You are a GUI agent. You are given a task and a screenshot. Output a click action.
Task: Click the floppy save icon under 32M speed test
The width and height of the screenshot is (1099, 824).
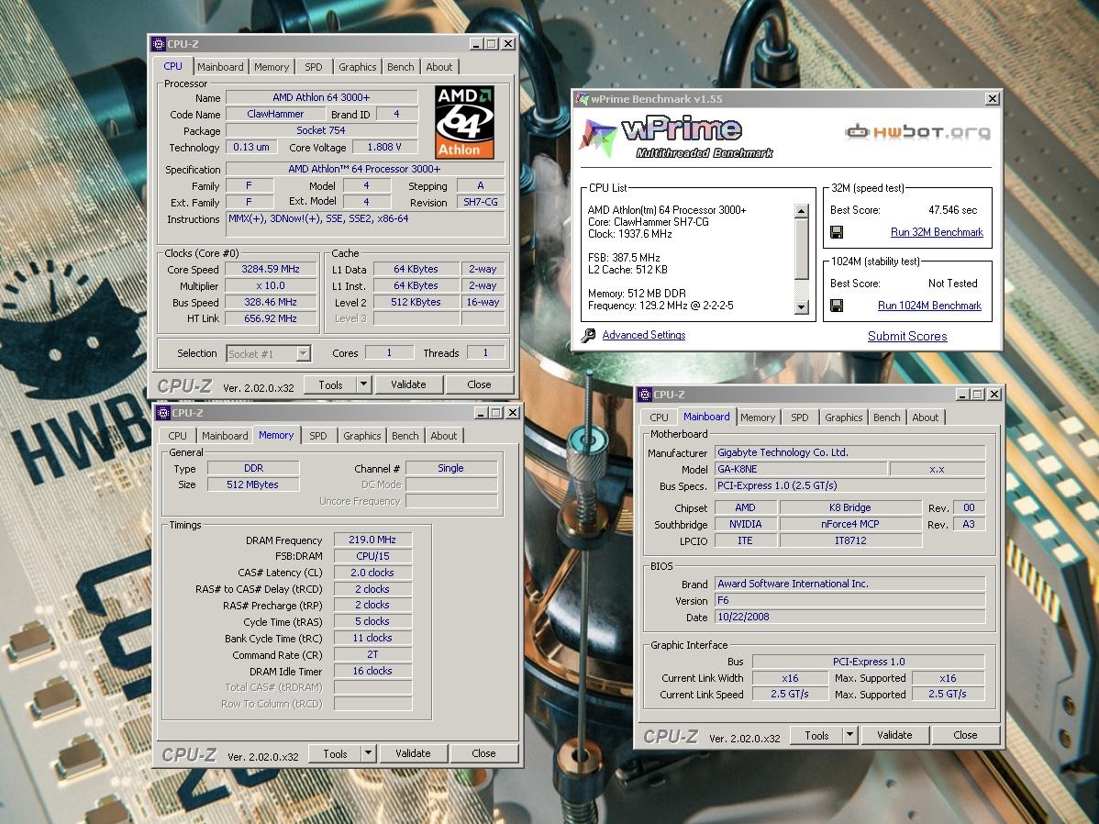pyautogui.click(x=836, y=232)
